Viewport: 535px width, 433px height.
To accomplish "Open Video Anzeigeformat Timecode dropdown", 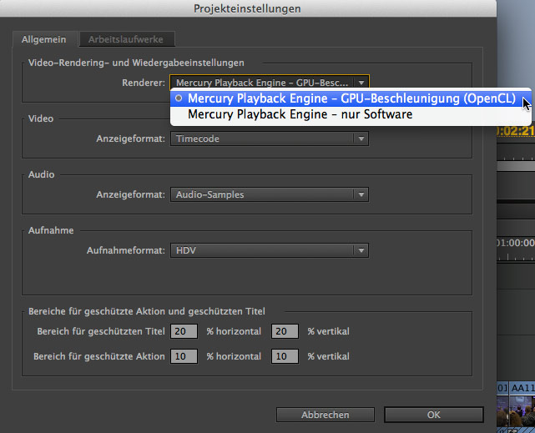I will tap(269, 138).
